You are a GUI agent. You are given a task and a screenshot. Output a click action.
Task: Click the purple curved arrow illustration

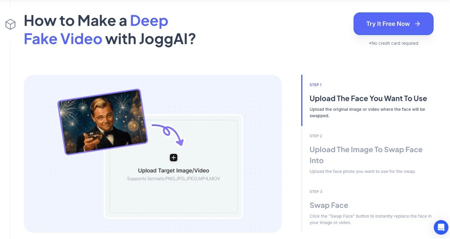click(167, 133)
